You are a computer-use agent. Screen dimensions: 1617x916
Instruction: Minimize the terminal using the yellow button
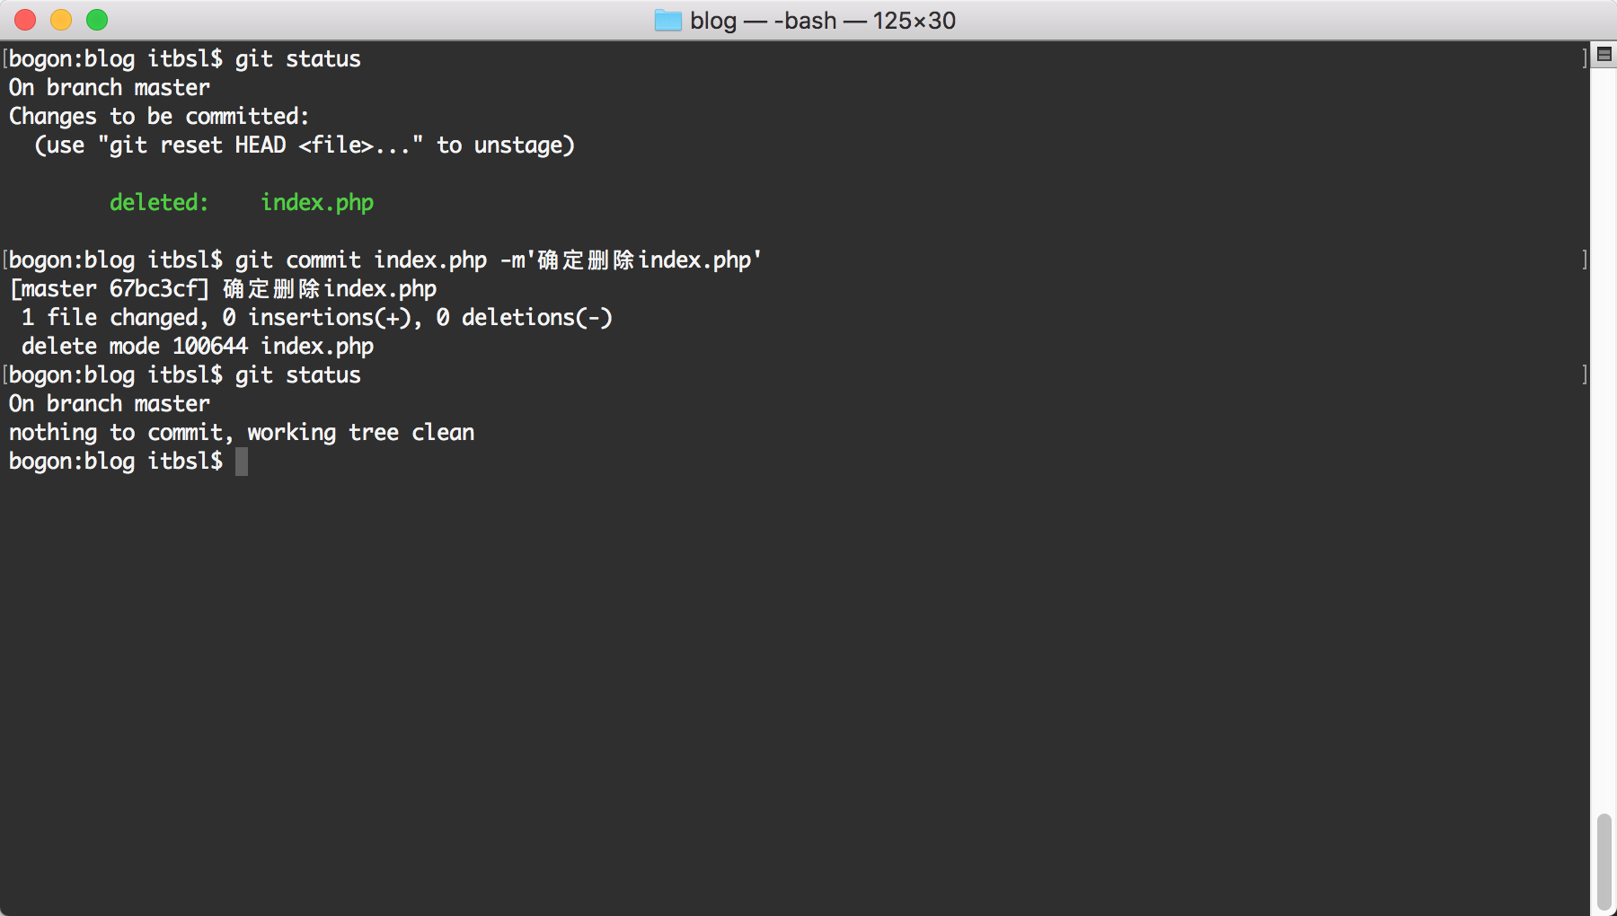click(x=61, y=20)
